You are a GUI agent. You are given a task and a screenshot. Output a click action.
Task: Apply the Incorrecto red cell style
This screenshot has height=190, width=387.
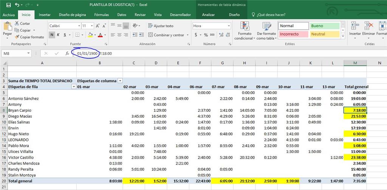point(293,34)
